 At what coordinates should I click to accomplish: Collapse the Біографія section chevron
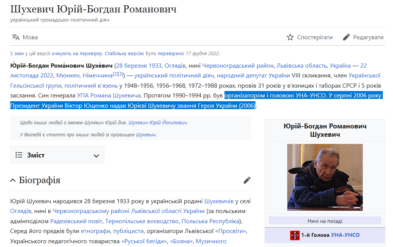13,181
